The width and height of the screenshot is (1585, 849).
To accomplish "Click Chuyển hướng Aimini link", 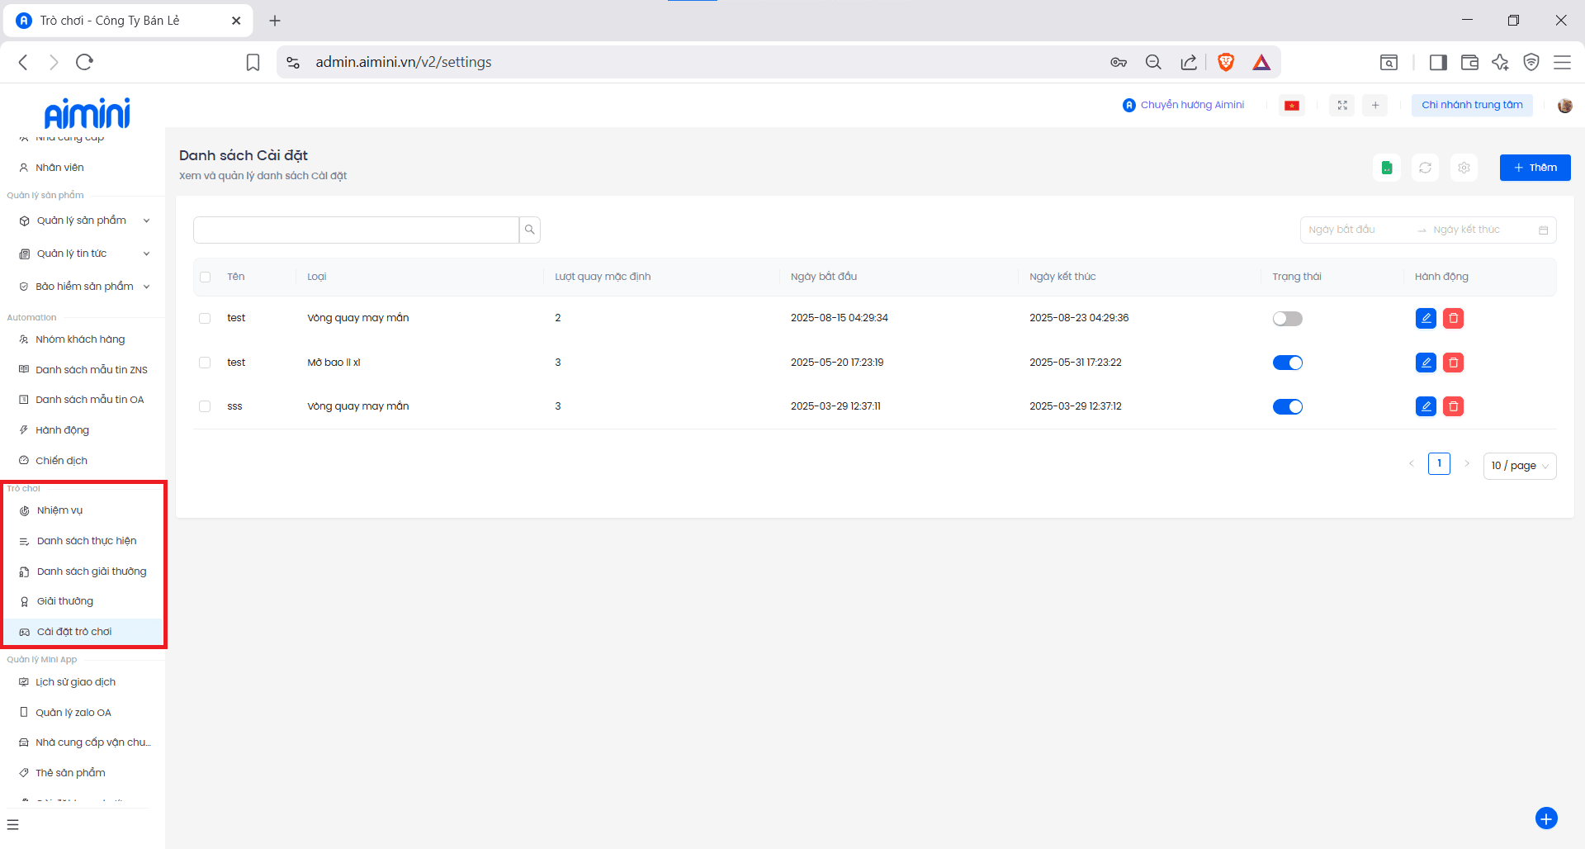I will (x=1184, y=105).
